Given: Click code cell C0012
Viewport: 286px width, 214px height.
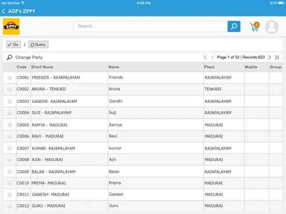Looking at the screenshot, I should (23, 206).
